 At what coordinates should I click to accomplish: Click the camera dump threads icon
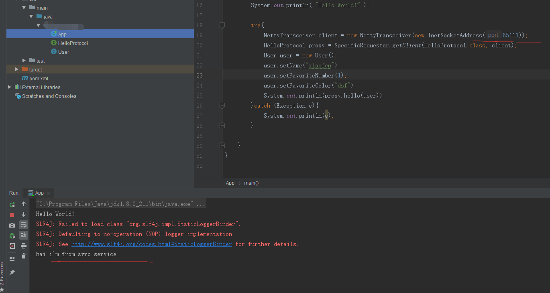tap(12, 225)
